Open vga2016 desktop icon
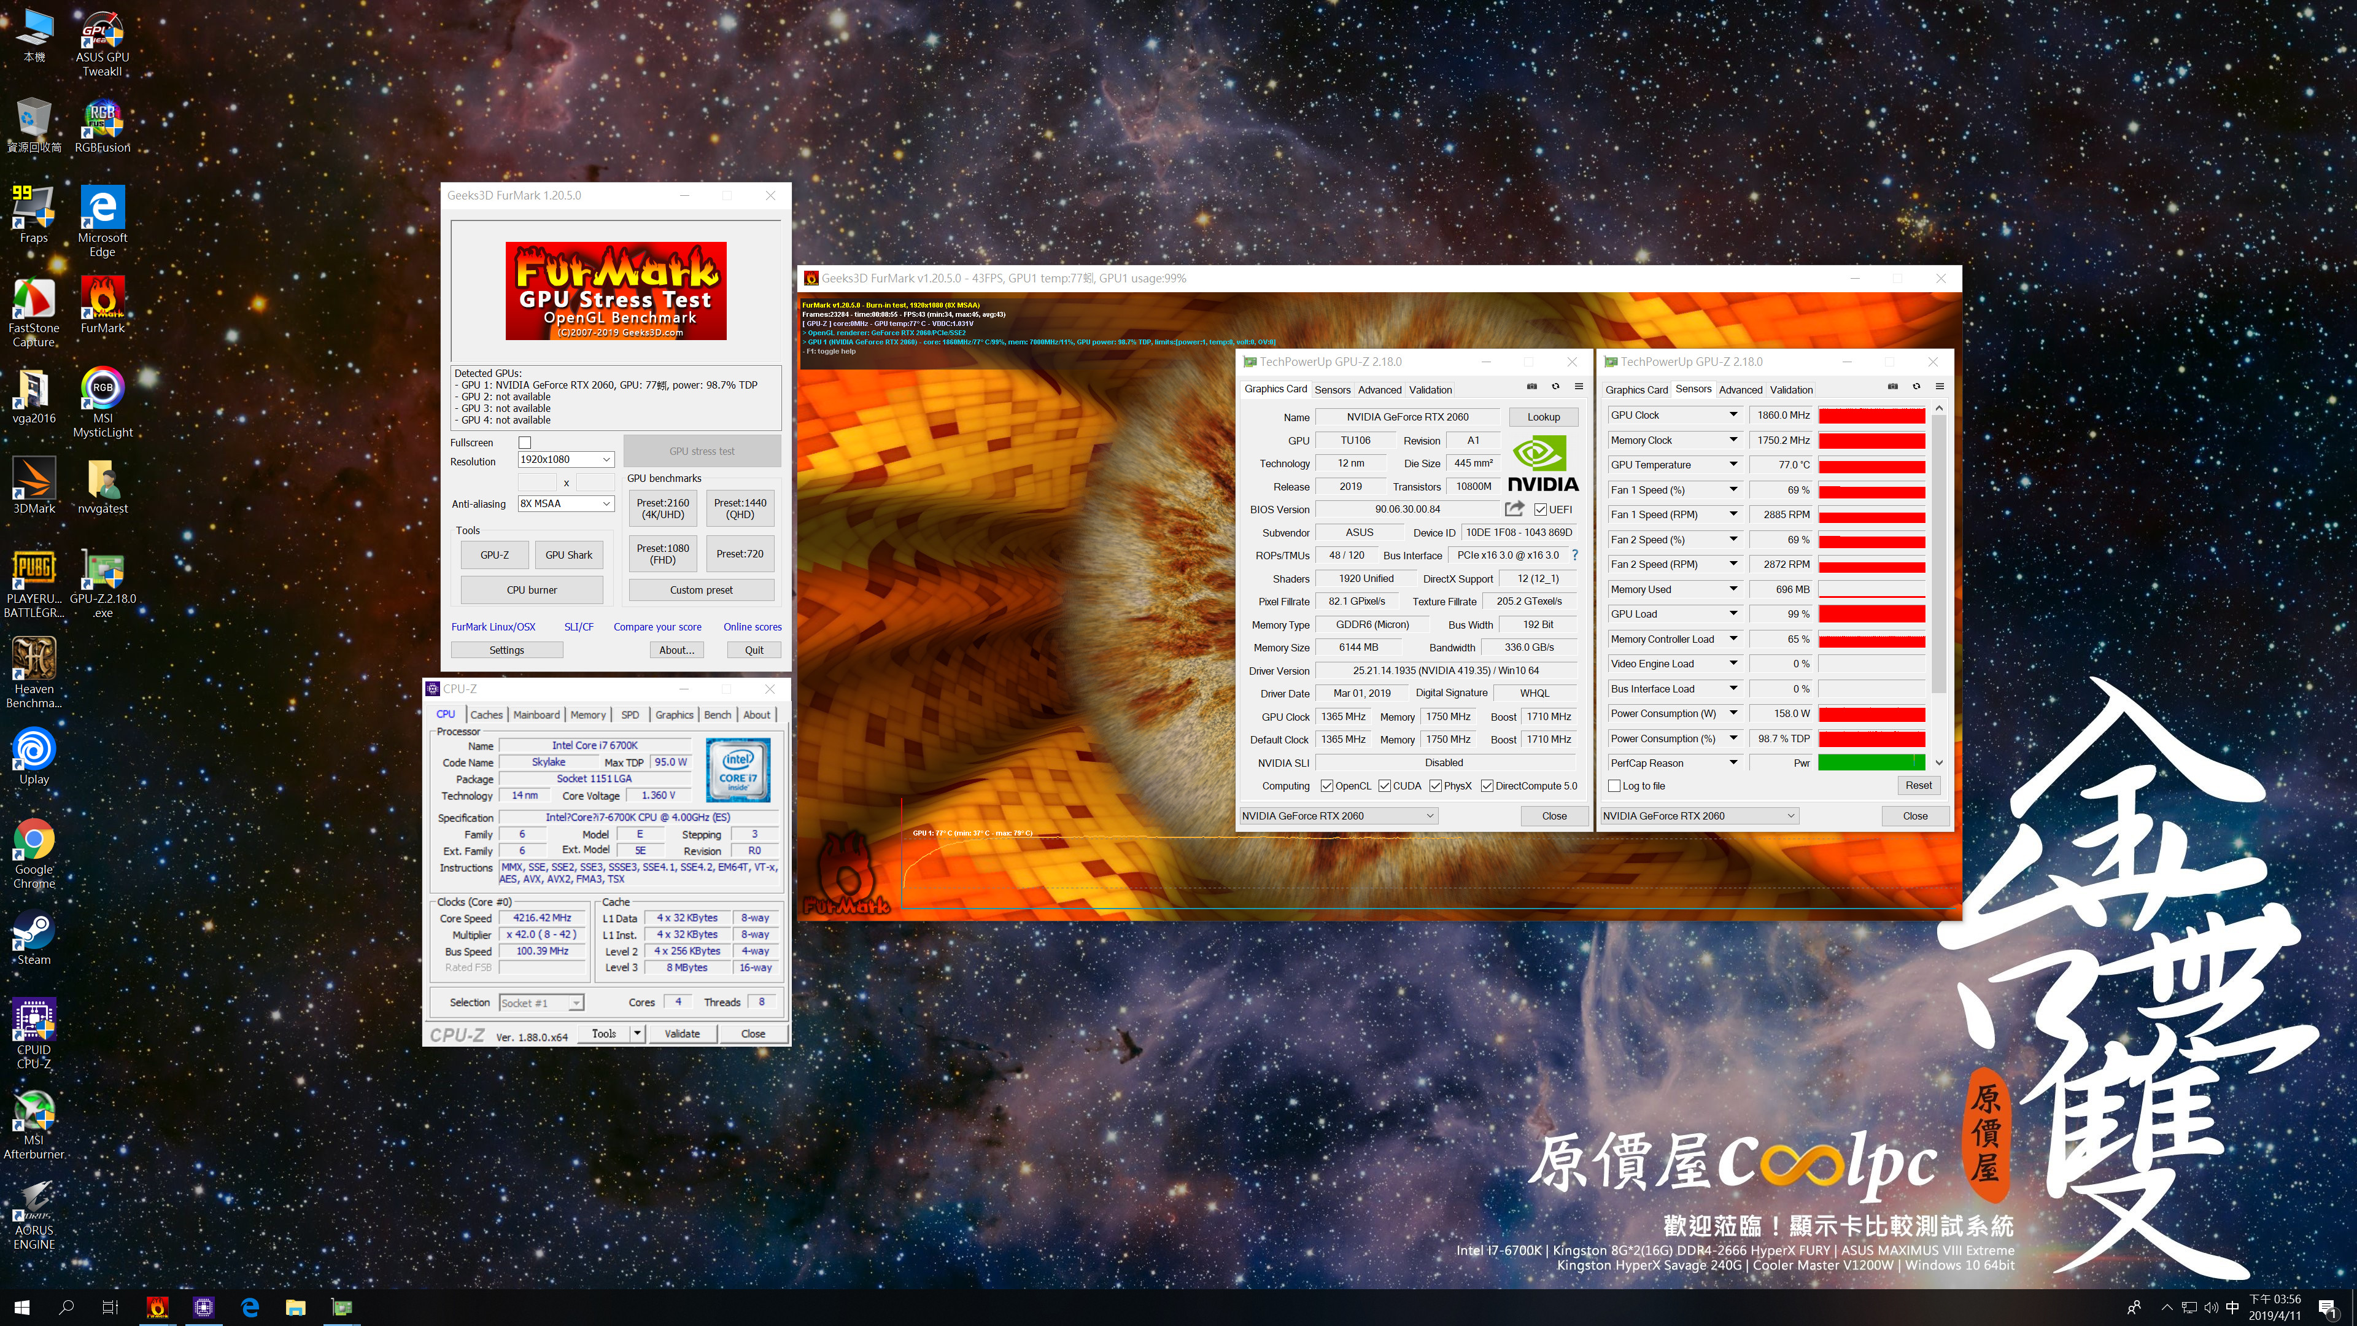The image size is (2357, 1326). tap(34, 396)
